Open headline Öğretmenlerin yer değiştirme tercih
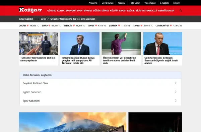This screenshot has height=132, width=201. (x=119, y=60)
